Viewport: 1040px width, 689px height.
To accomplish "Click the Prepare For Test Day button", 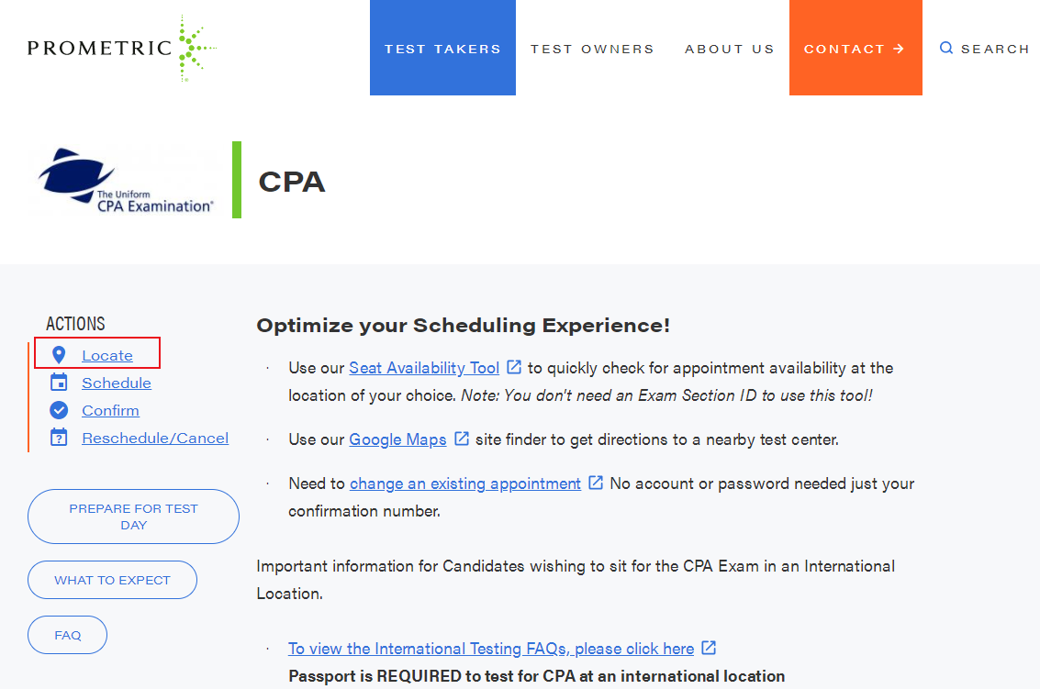I will pyautogui.click(x=133, y=517).
